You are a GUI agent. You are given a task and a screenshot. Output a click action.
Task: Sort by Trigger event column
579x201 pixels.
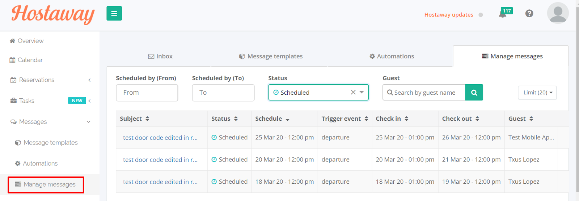coord(366,119)
